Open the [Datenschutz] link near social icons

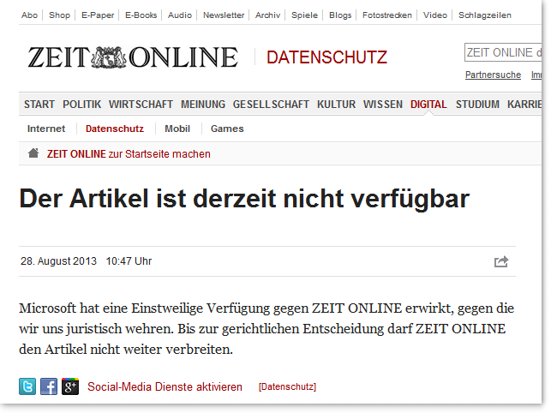[287, 386]
